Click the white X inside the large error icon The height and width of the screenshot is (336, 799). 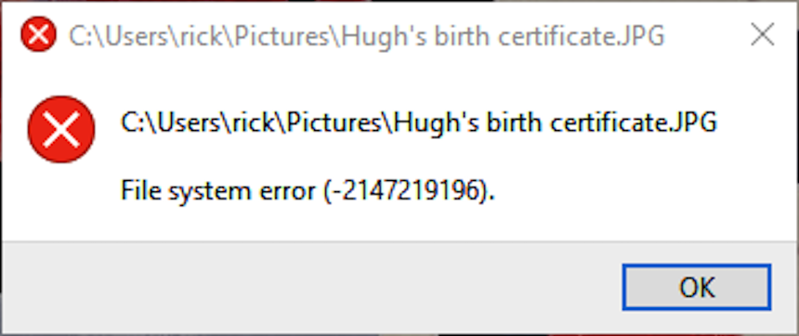click(x=61, y=129)
